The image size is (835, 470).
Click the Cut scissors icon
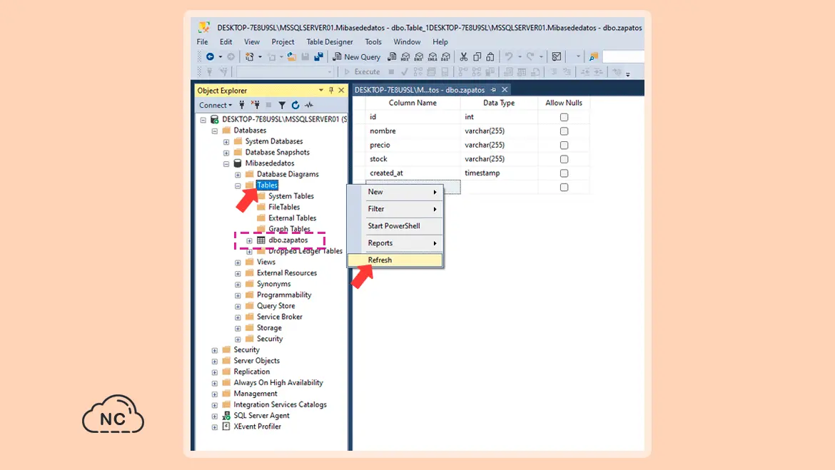(x=463, y=56)
